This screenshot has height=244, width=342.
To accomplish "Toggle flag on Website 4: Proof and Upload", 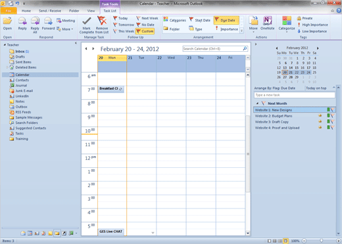I will click(x=332, y=127).
